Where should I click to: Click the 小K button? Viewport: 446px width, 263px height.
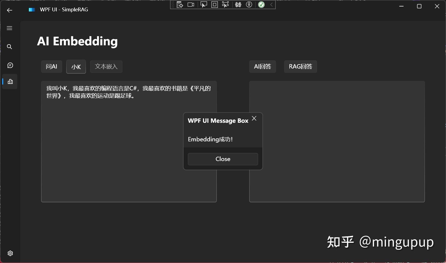click(x=76, y=67)
